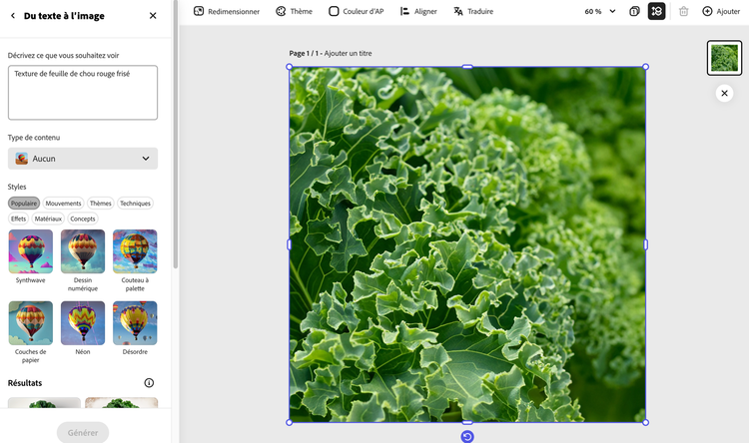Select the Effets style filter
This screenshot has width=749, height=443.
pyautogui.click(x=19, y=219)
